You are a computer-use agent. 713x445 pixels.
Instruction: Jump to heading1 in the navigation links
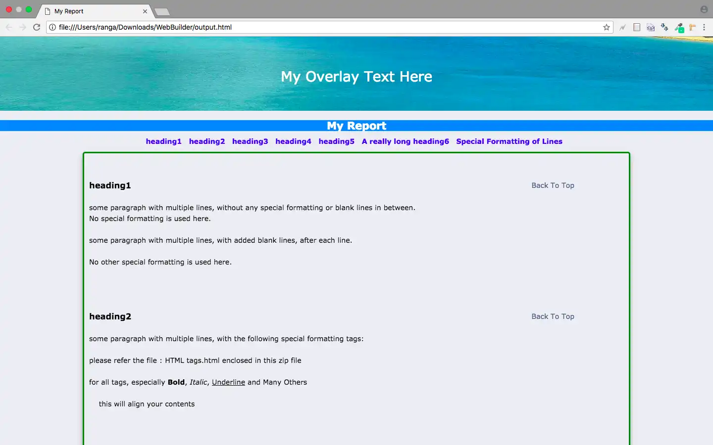pyautogui.click(x=163, y=141)
